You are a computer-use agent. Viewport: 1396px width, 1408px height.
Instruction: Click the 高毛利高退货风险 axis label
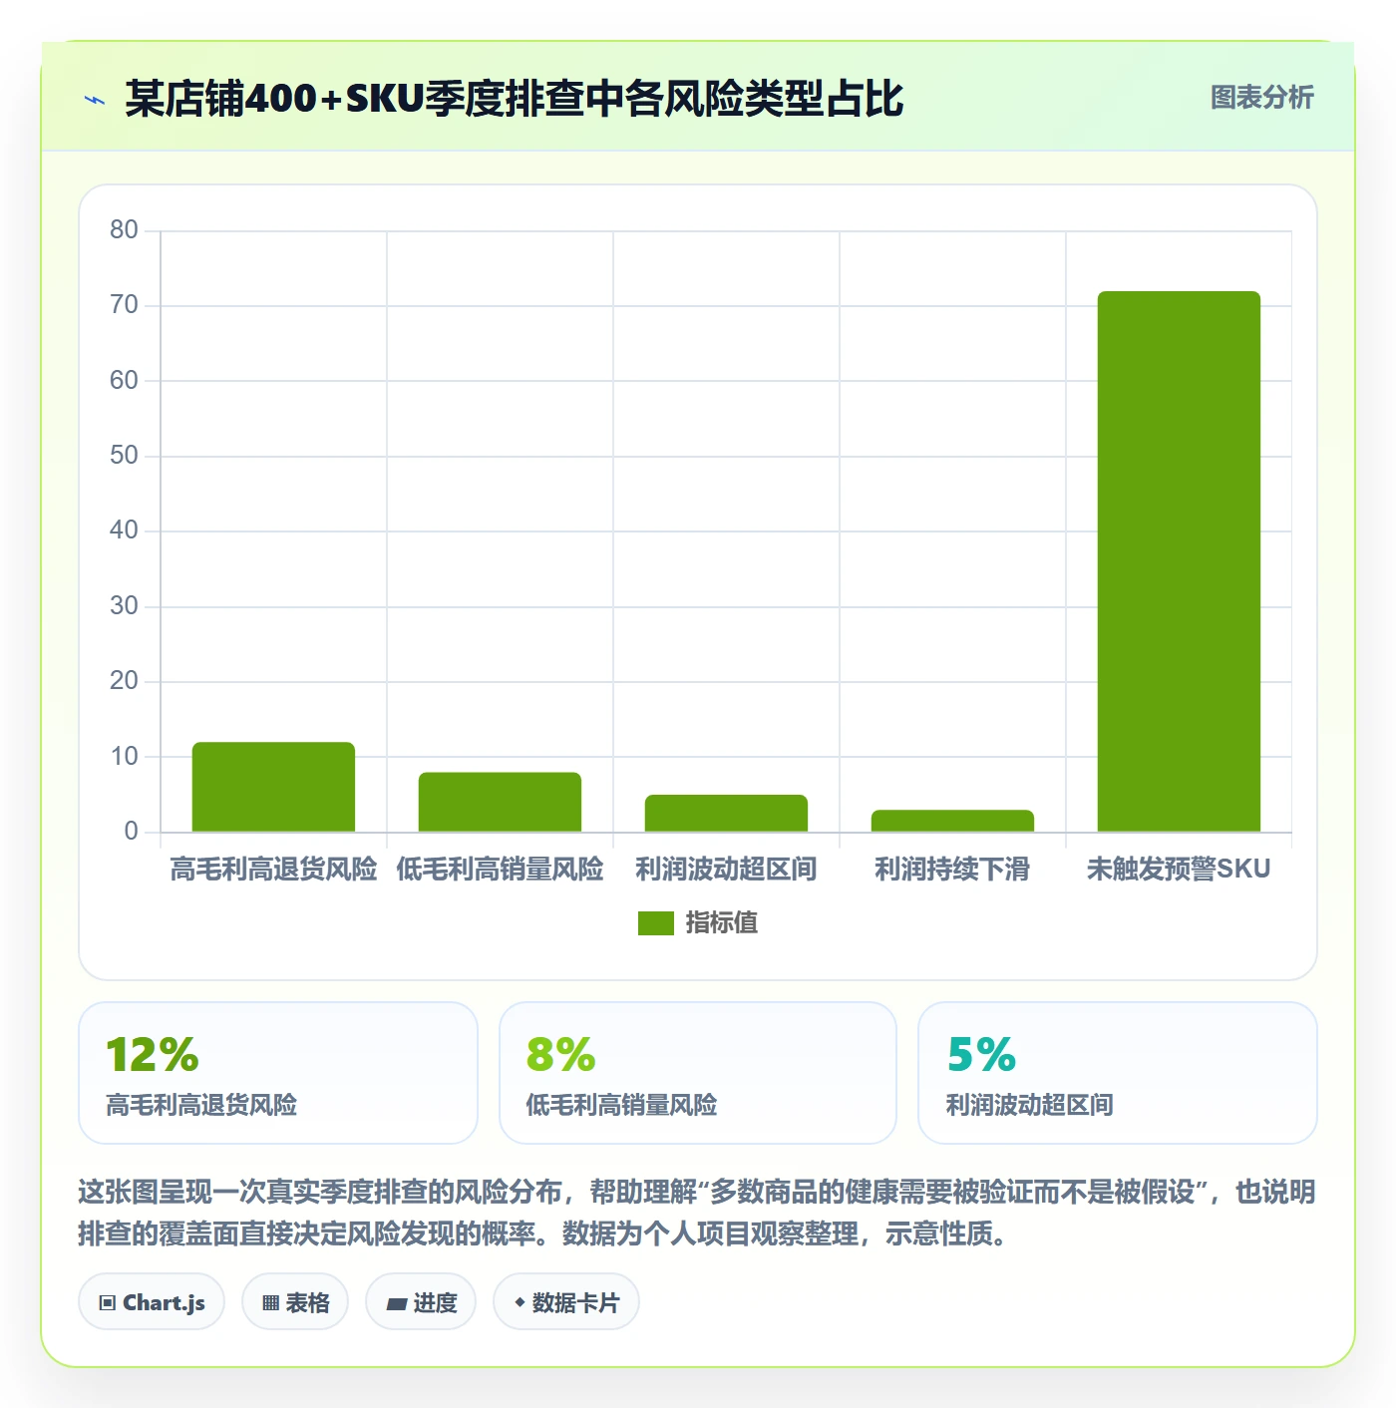(x=273, y=870)
